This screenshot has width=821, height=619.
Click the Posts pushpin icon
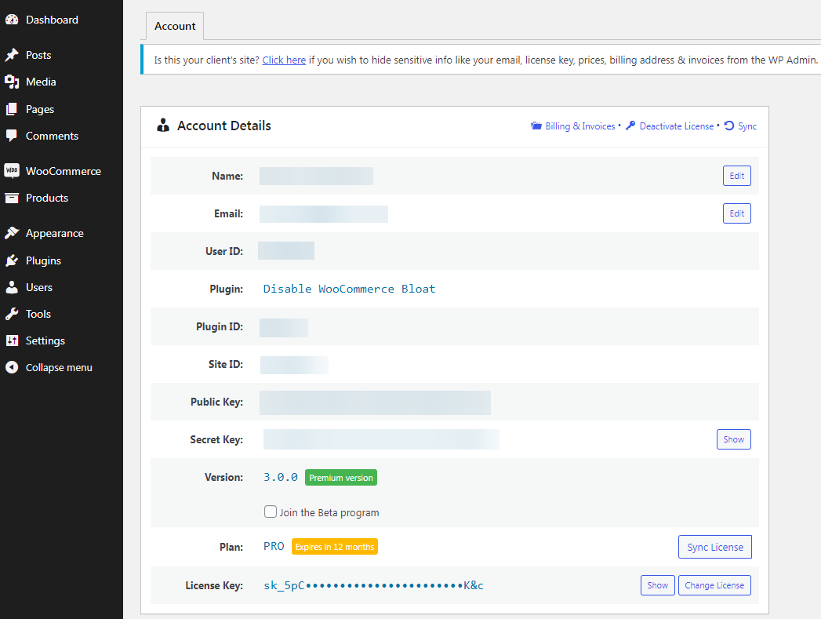pyautogui.click(x=12, y=55)
